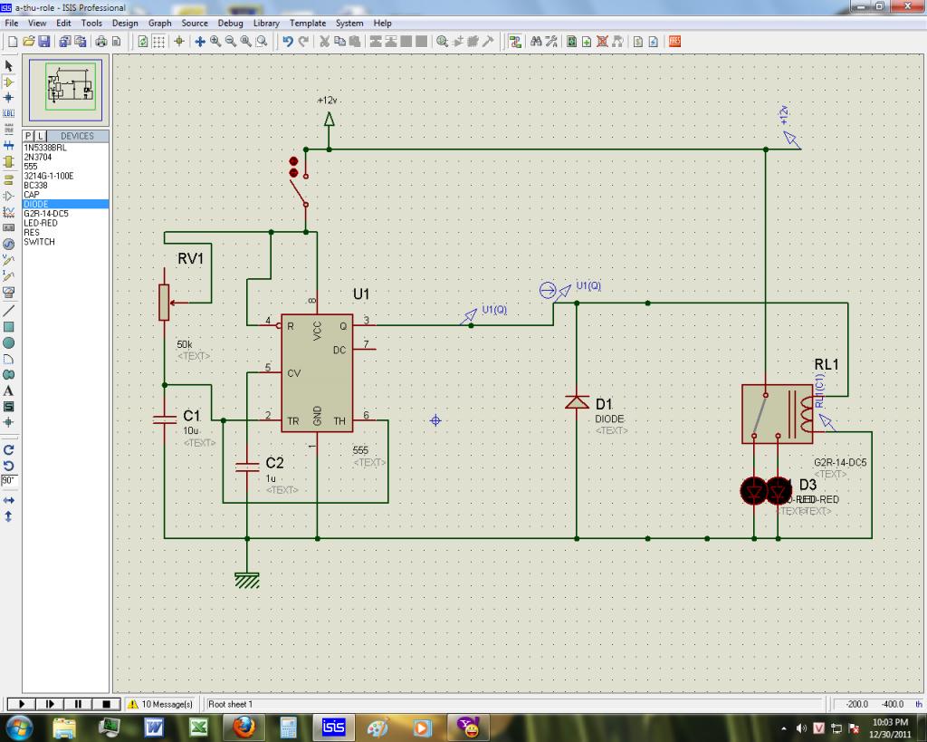Select DIODE in the devices list
This screenshot has width=927, height=742.
(x=37, y=204)
